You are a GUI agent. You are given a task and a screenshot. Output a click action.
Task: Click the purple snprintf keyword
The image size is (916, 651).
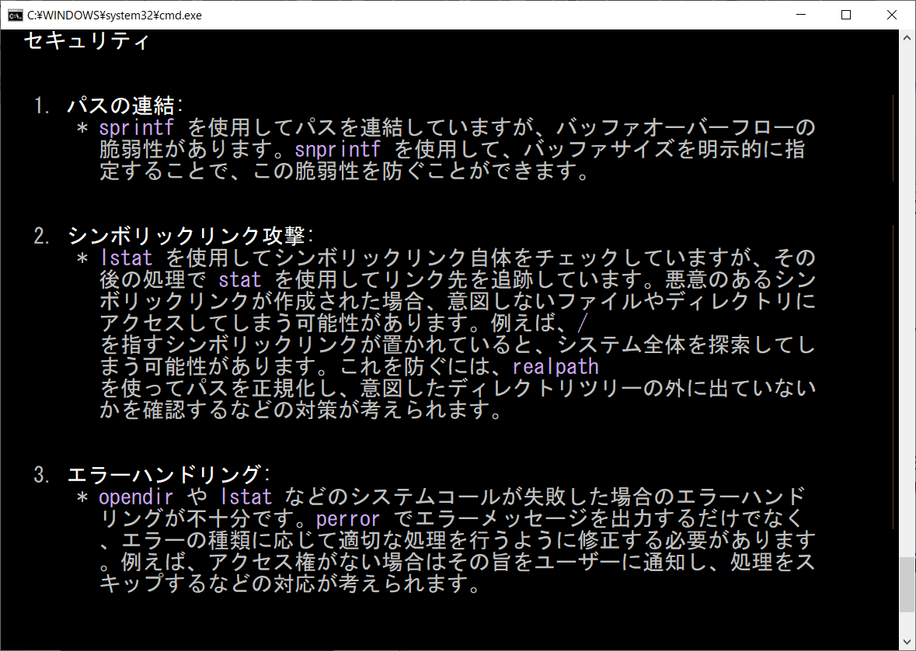click(x=339, y=149)
